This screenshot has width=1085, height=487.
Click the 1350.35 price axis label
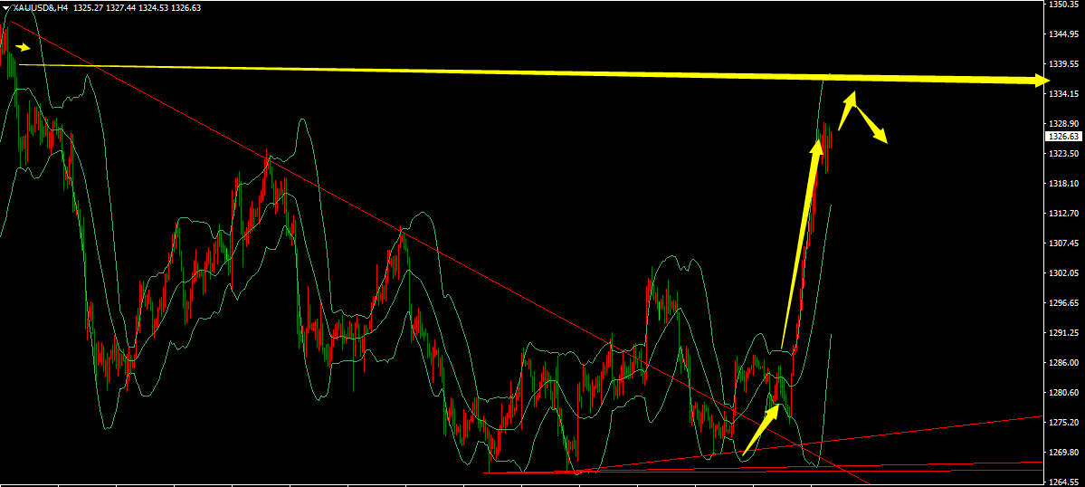click(1062, 5)
